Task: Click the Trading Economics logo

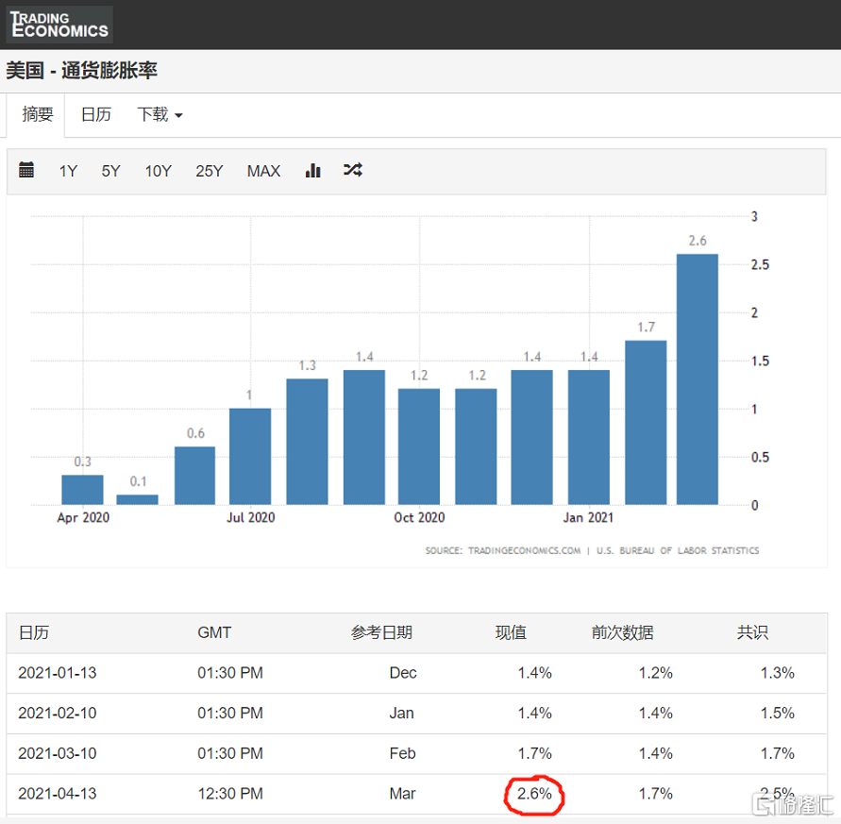Action: (x=59, y=25)
